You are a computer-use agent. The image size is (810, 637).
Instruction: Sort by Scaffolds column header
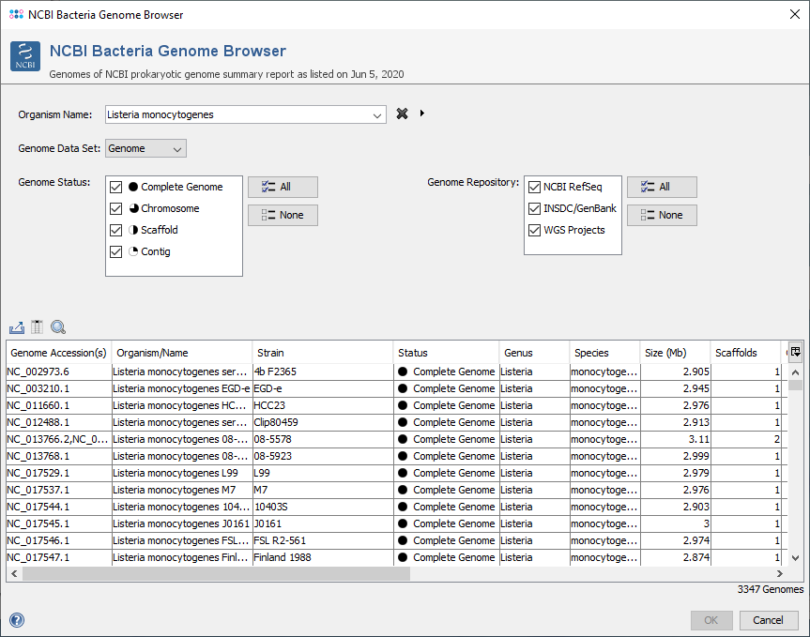pyautogui.click(x=745, y=353)
